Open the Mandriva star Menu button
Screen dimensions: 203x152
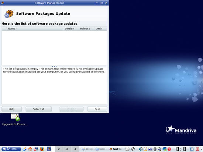[x=11, y=149]
